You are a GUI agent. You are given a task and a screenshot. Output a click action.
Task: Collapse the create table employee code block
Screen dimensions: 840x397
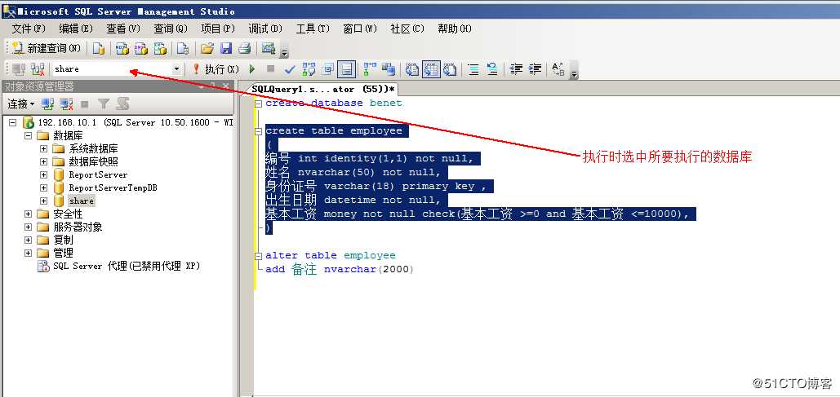coord(259,131)
